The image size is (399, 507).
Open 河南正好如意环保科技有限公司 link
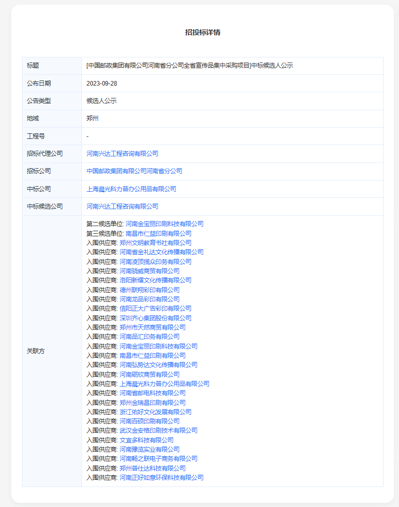click(161, 477)
